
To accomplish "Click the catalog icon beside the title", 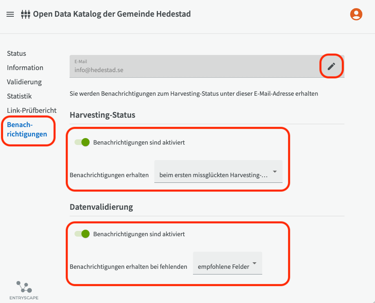I will [26, 14].
